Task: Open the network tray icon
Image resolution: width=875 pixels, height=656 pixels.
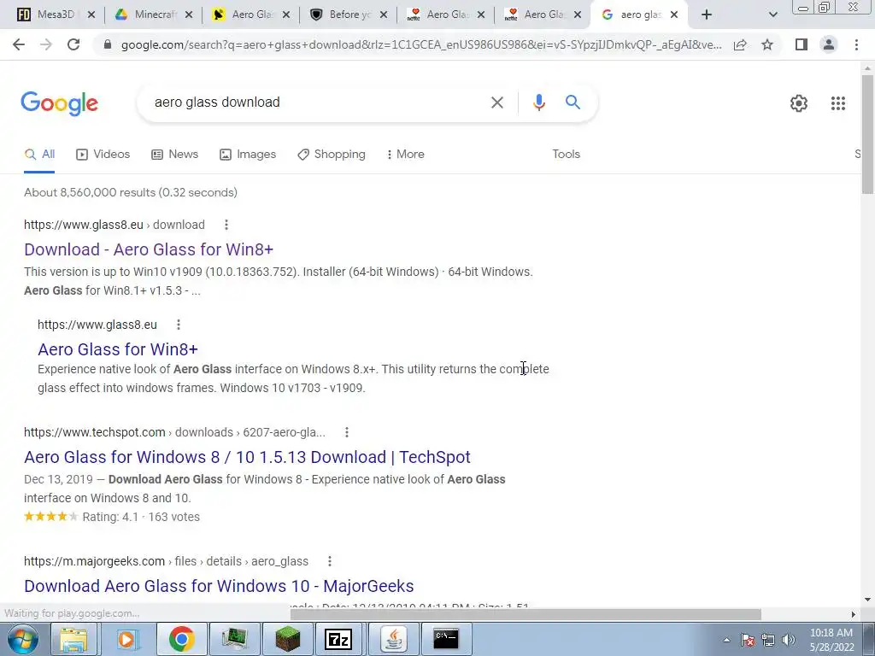Action: pos(768,640)
